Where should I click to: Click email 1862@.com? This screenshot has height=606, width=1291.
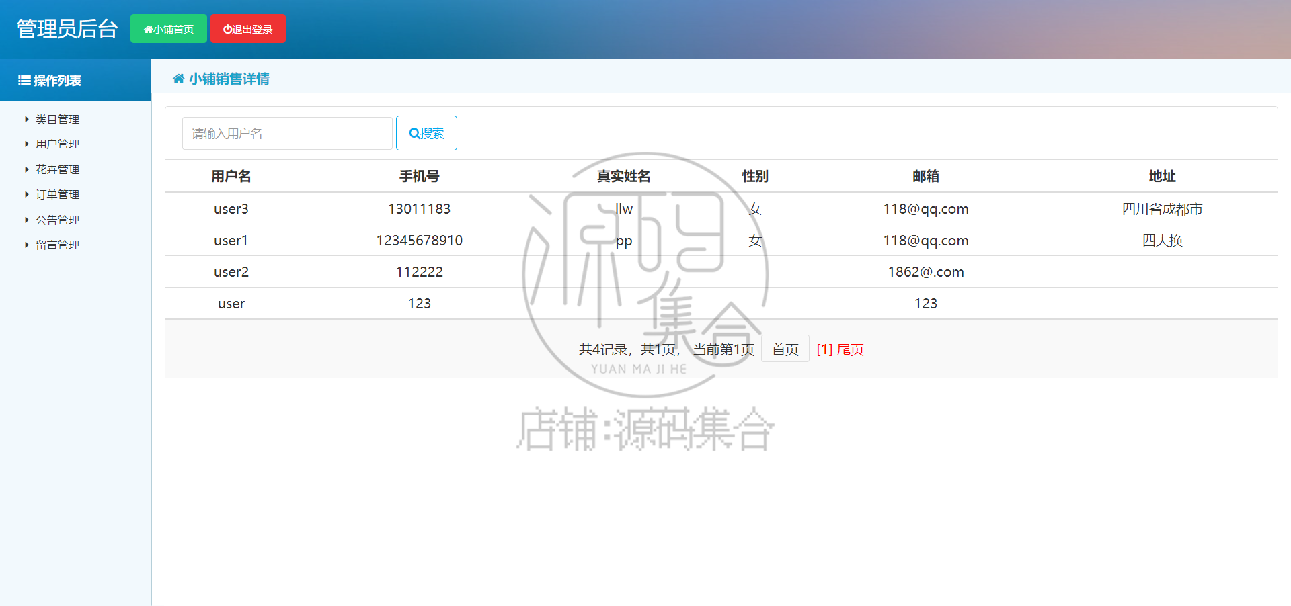(926, 272)
